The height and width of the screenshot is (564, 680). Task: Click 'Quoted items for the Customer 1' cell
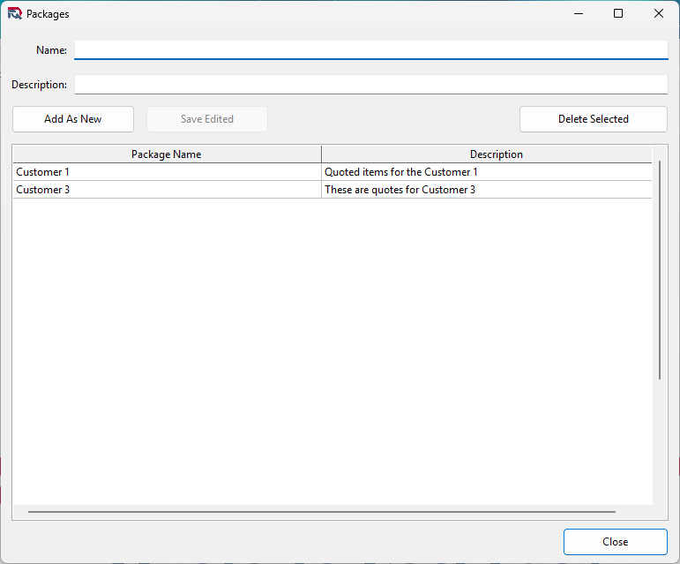tap(401, 172)
